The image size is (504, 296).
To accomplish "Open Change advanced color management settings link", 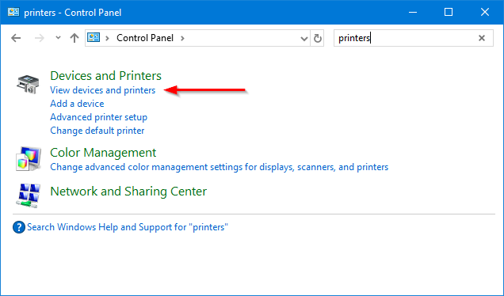I will coord(220,167).
